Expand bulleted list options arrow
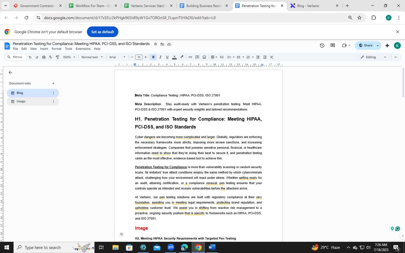 pyautogui.click(x=243, y=57)
